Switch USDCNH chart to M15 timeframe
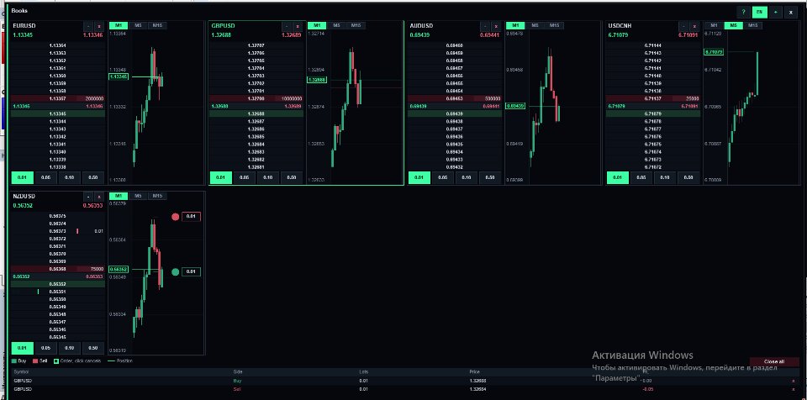This screenshot has width=807, height=400. coord(753,25)
